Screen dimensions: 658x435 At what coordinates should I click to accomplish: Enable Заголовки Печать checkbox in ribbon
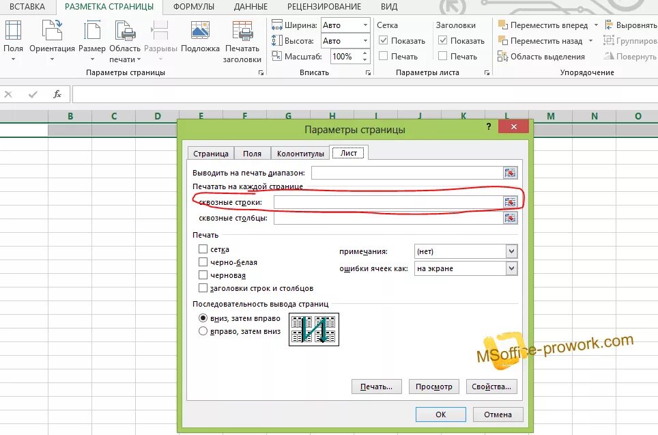pos(442,56)
